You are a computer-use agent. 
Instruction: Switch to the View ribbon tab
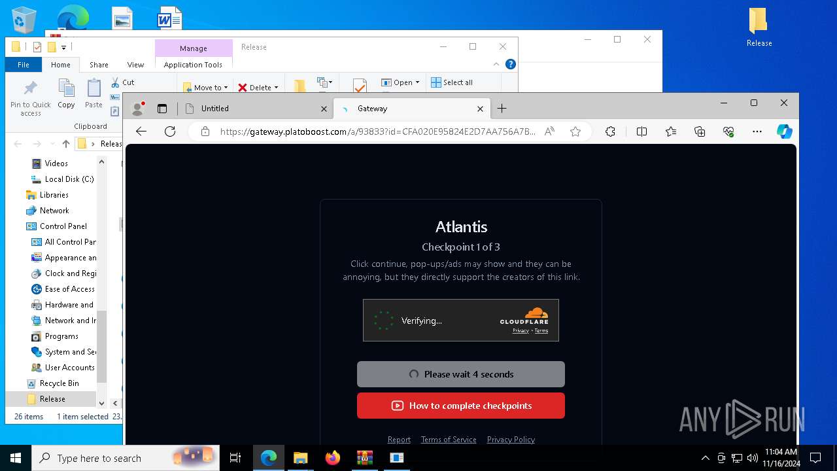[135, 65]
